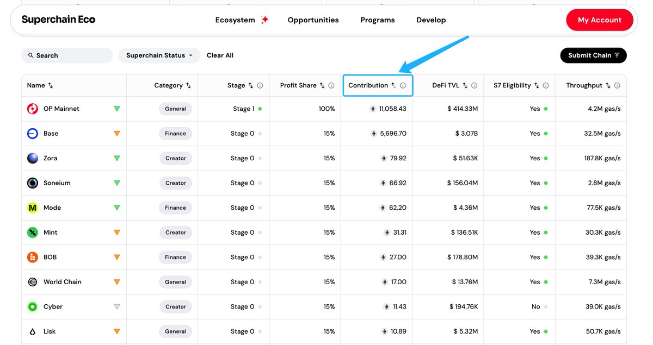
Task: Expand Cyber gray triangle
Action: click(117, 306)
